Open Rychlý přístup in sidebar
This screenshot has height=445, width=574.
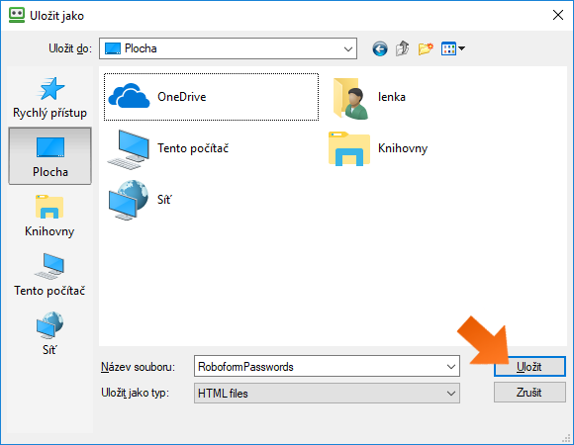tap(49, 98)
